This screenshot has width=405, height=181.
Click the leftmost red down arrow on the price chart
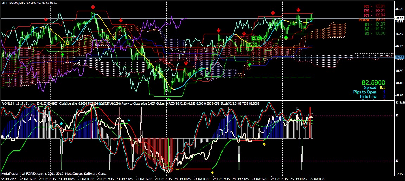(46, 20)
